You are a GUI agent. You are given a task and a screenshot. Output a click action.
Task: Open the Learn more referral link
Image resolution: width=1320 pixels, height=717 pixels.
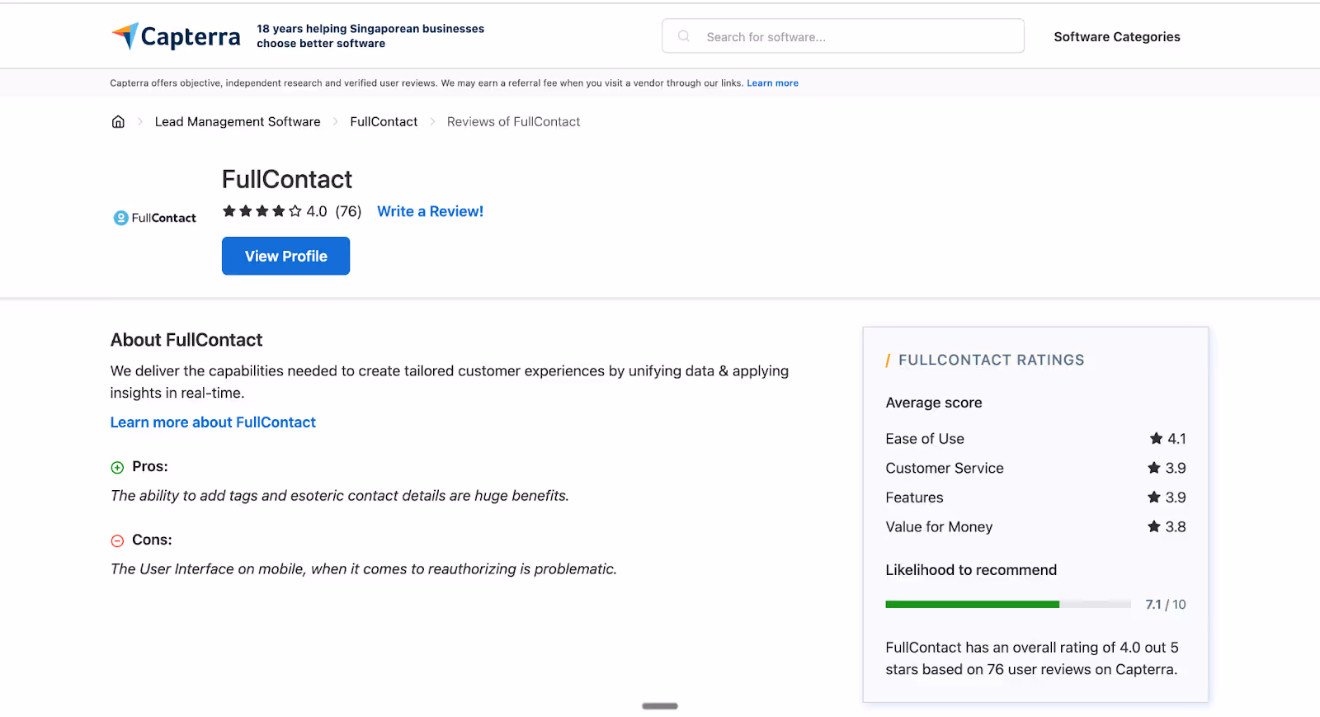pos(772,83)
